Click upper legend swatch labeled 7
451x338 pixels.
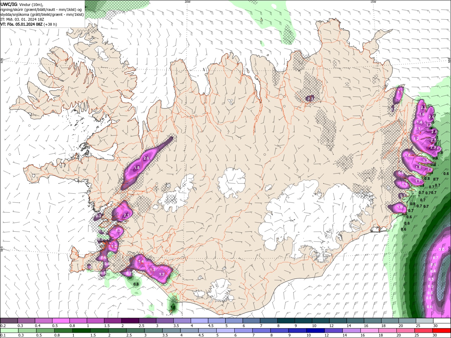[x=268, y=321]
